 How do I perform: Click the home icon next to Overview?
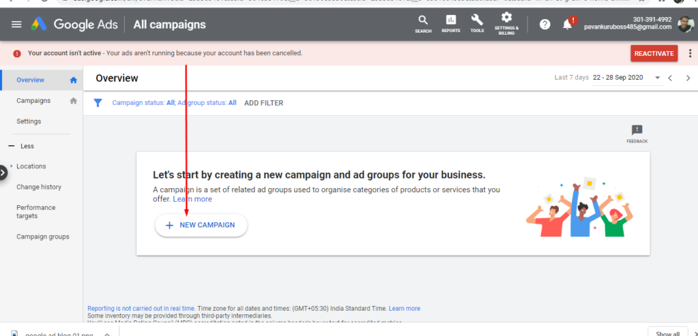pos(74,80)
